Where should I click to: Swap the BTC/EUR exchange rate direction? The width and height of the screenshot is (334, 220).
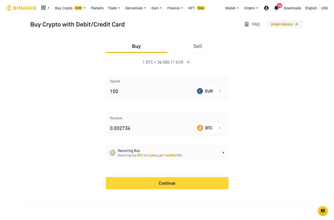pos(188,62)
